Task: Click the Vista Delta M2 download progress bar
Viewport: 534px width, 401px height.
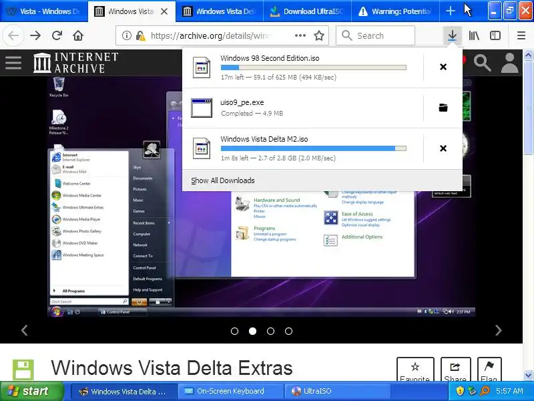Action: 313,148
